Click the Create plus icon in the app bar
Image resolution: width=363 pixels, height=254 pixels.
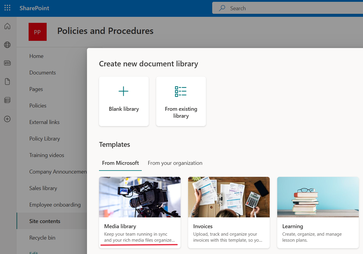click(7, 119)
